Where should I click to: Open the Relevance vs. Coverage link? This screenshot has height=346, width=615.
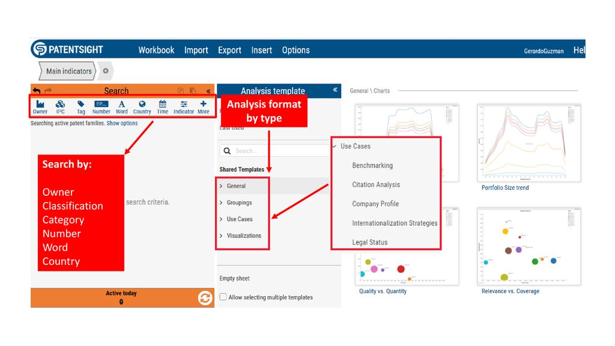coord(510,291)
